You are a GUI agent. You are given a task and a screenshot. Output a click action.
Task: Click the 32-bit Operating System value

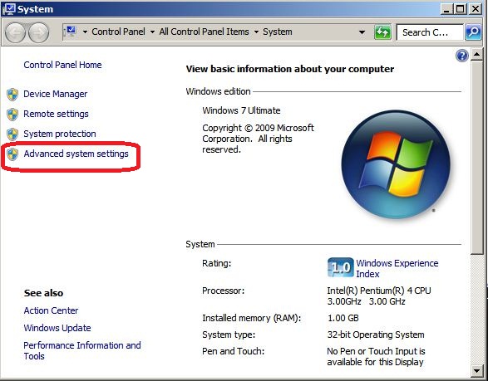click(376, 335)
